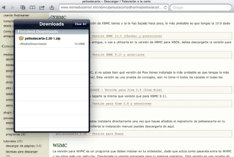The image size is (234, 157).
Task: Open the tabs overview icon
Action: pyautogui.click(x=23, y=7)
